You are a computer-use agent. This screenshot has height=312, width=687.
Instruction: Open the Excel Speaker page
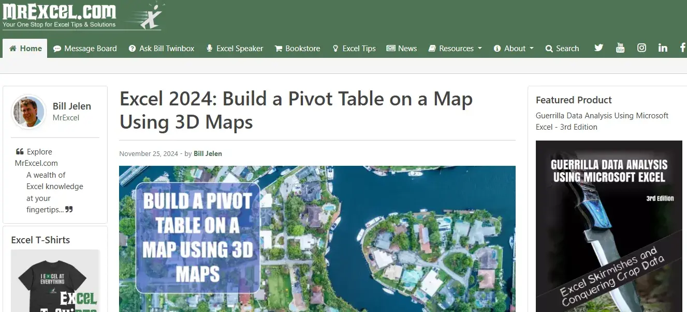pos(235,49)
